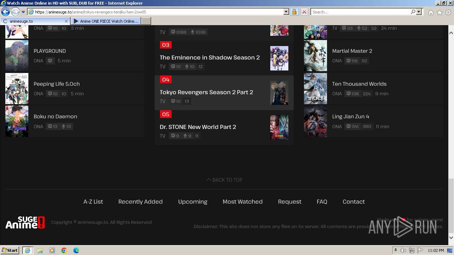Click Martial Master 2 poster thumbnail
454x255 pixels.
click(315, 56)
